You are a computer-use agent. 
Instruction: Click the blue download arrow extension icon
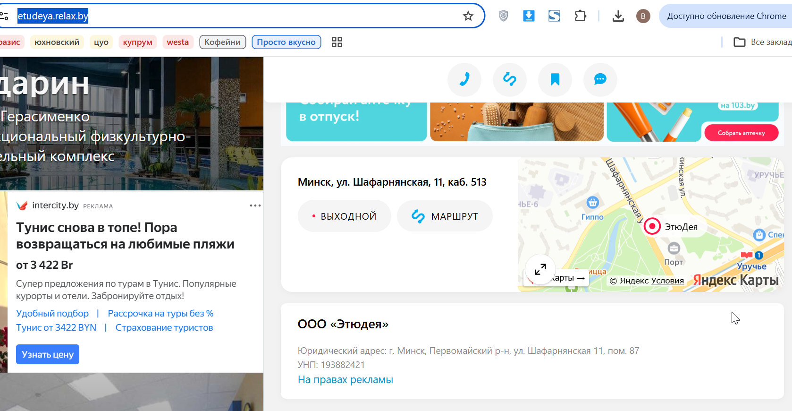coord(529,16)
